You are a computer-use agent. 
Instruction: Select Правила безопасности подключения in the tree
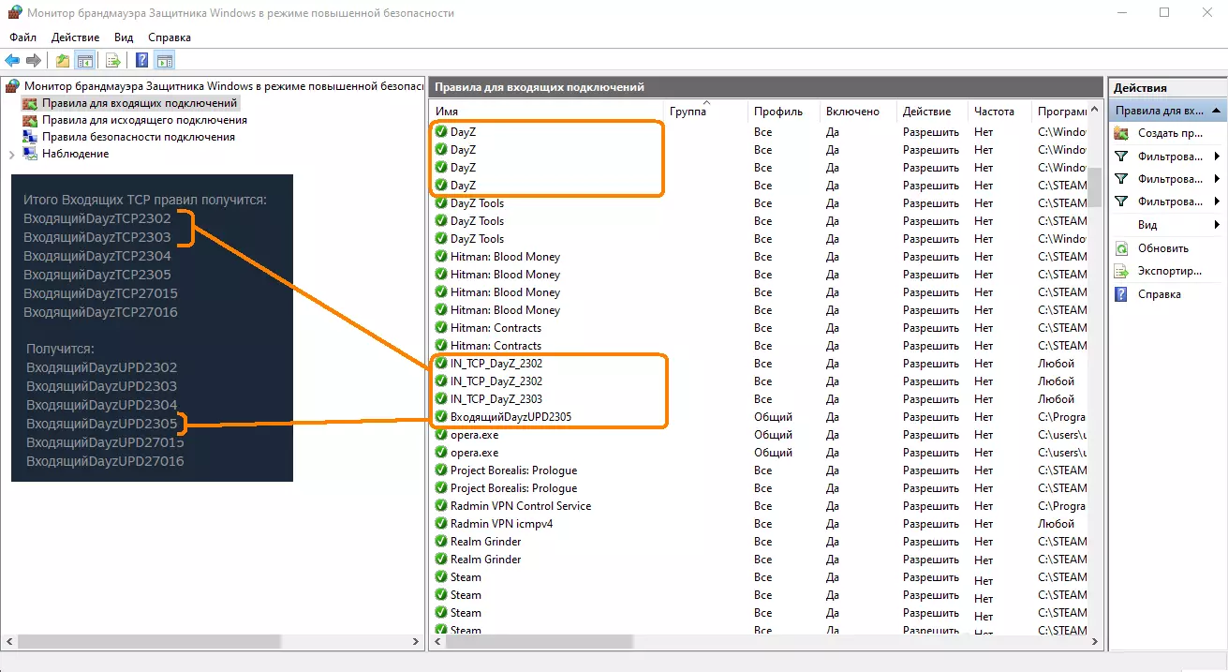[x=139, y=137]
